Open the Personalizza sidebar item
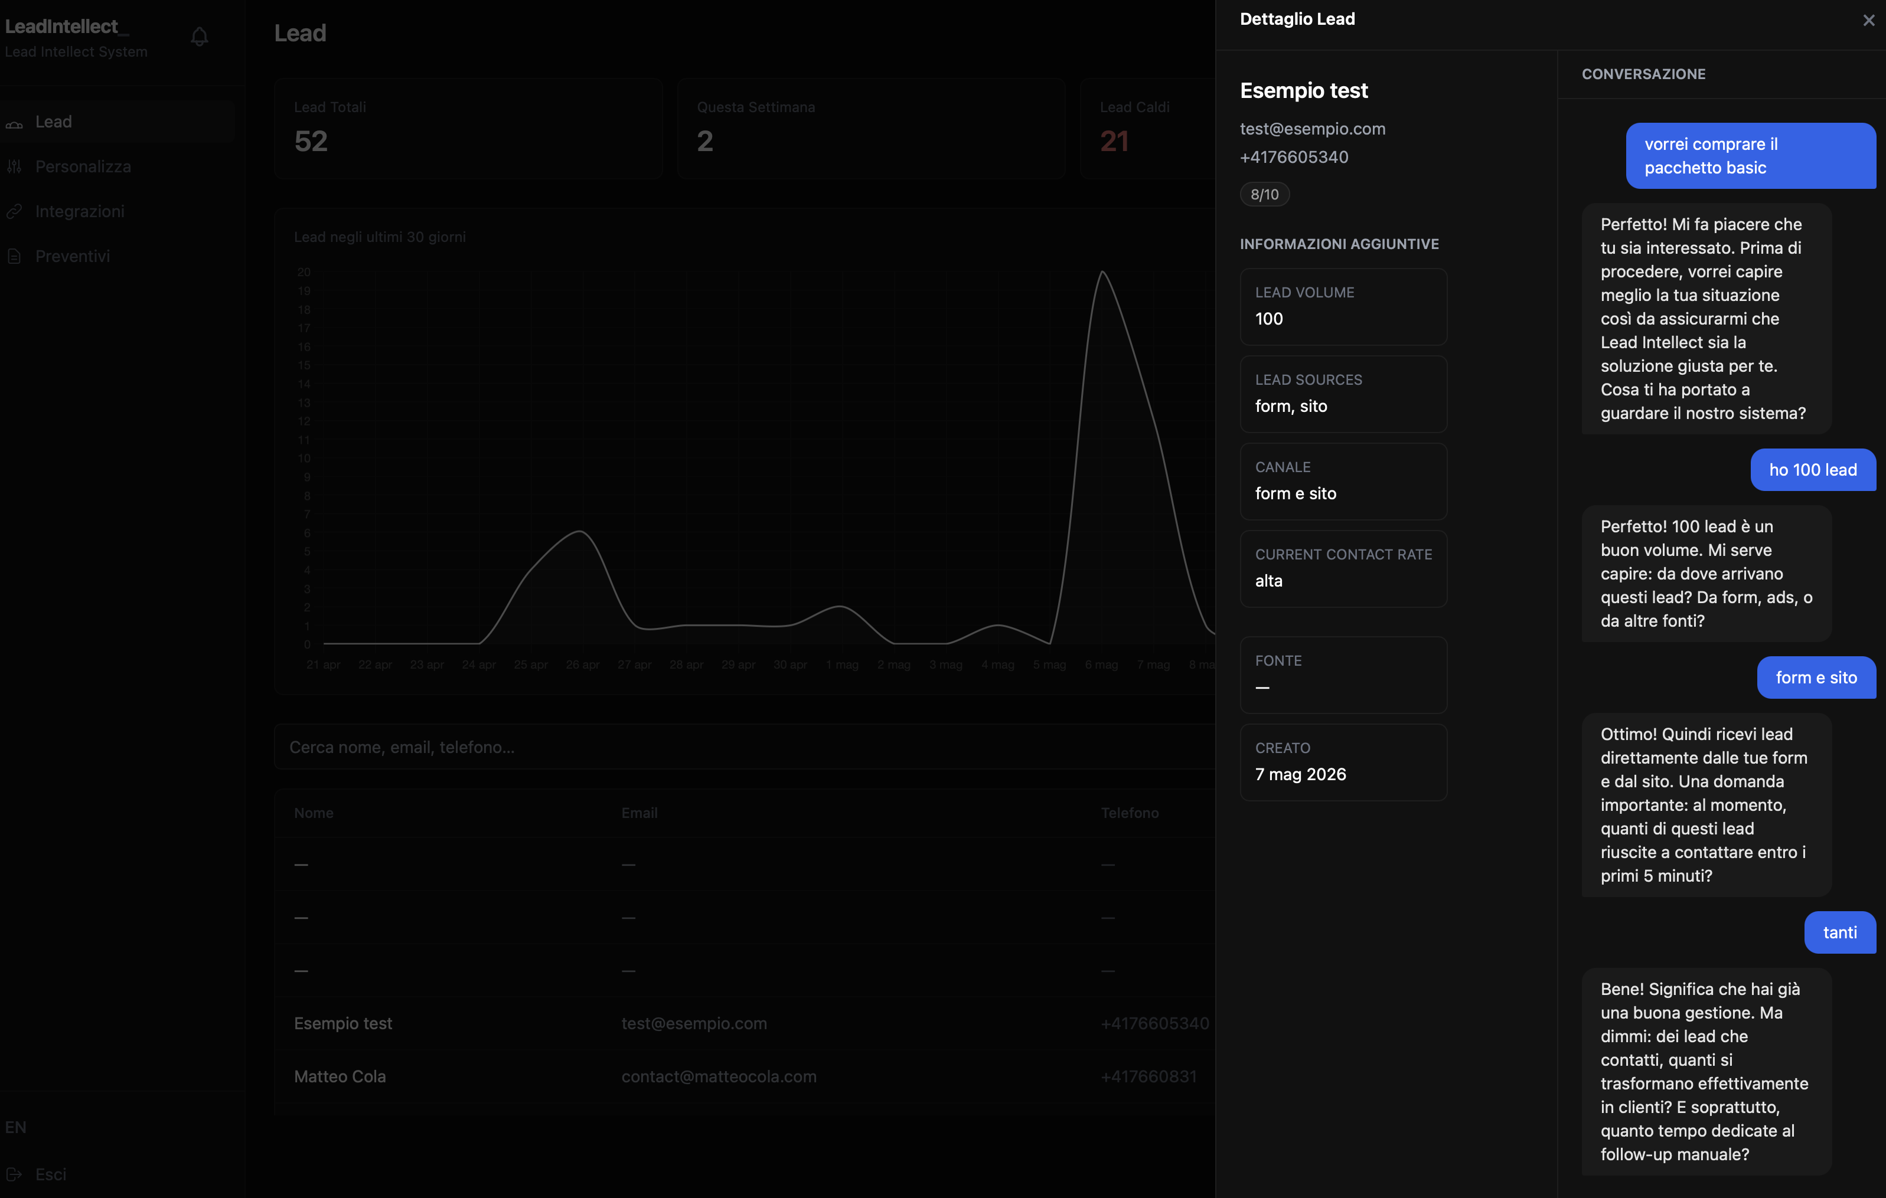The image size is (1886, 1198). coord(118,166)
